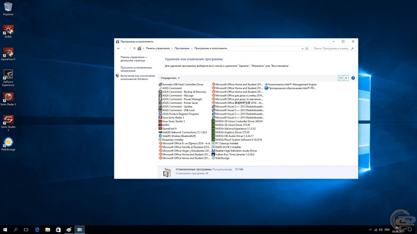
Task: Select ASUS Command - Backup & Recovery
Action: click(182, 92)
